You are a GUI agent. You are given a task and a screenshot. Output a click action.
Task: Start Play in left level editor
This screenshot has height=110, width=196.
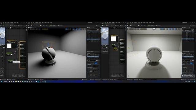click(50, 26)
